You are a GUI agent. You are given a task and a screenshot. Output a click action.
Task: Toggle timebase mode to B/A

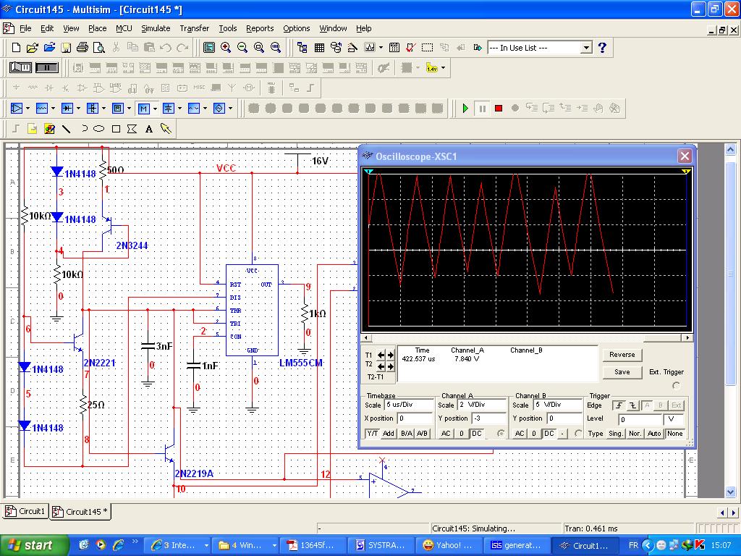point(405,434)
